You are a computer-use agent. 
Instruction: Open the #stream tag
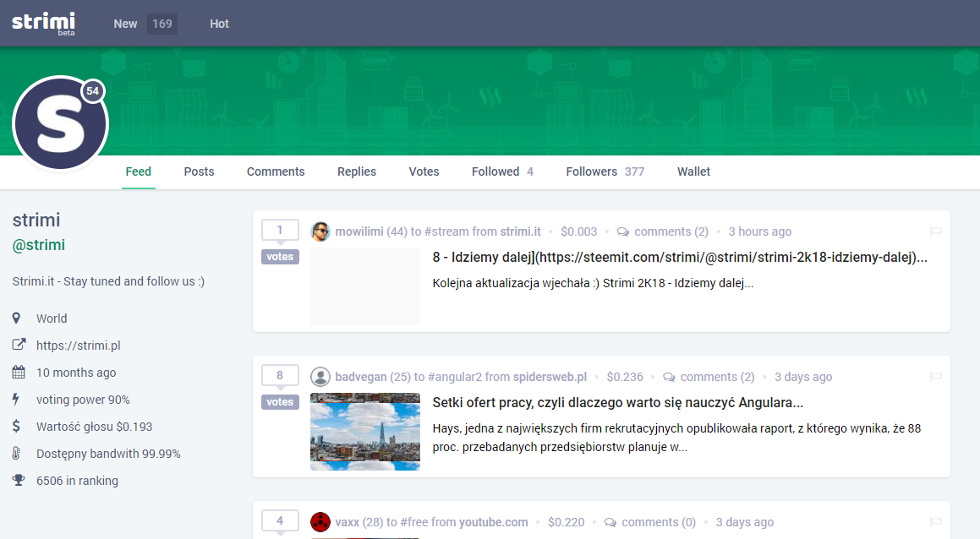tap(446, 231)
